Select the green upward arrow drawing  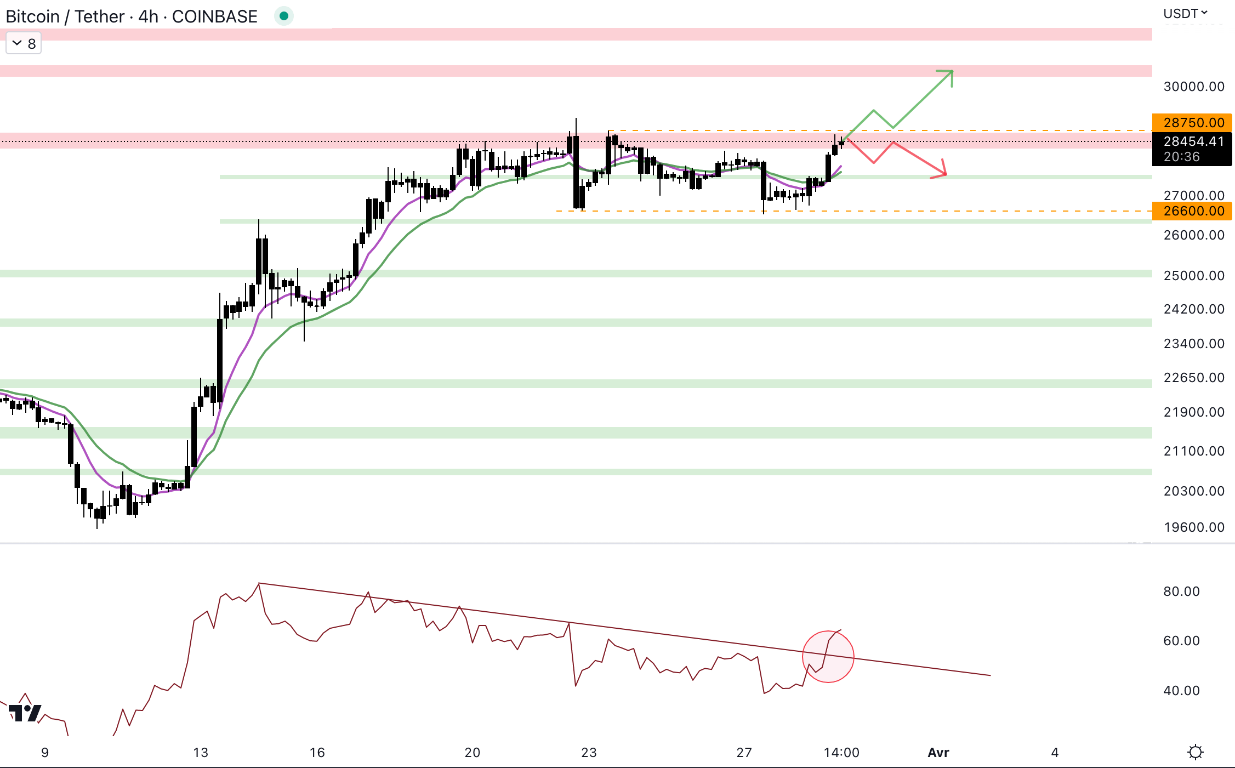click(x=923, y=99)
